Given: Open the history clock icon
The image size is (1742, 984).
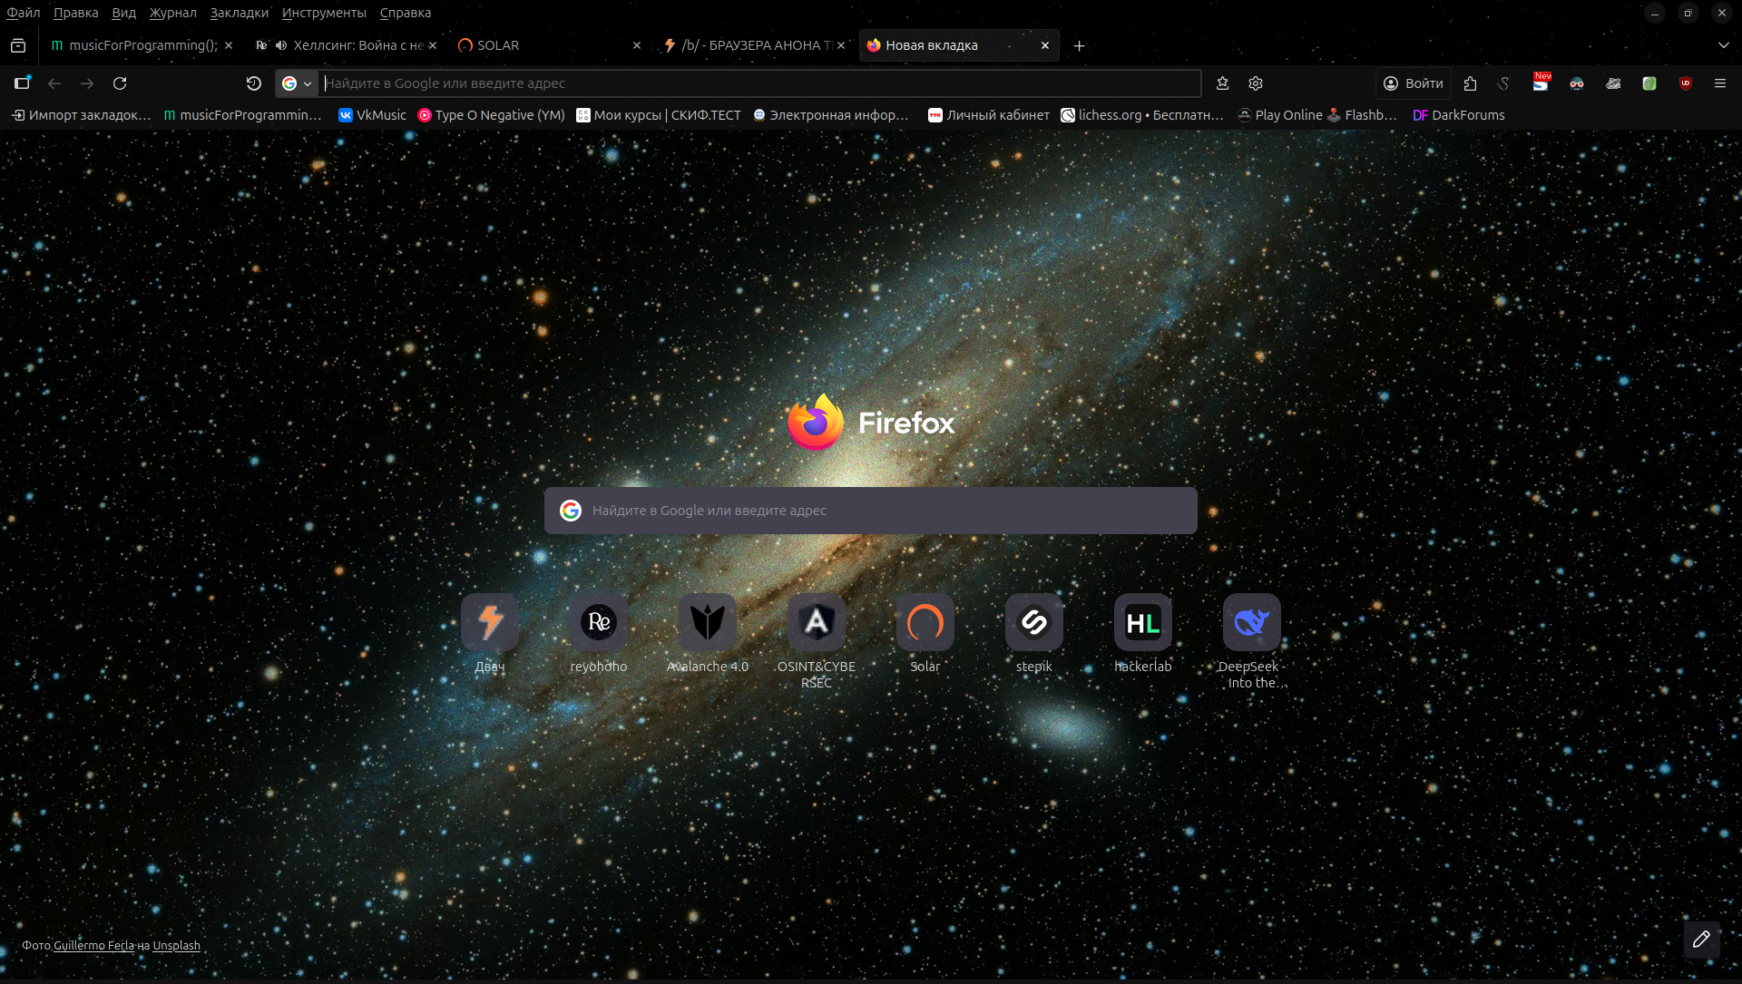Looking at the screenshot, I should pos(254,83).
